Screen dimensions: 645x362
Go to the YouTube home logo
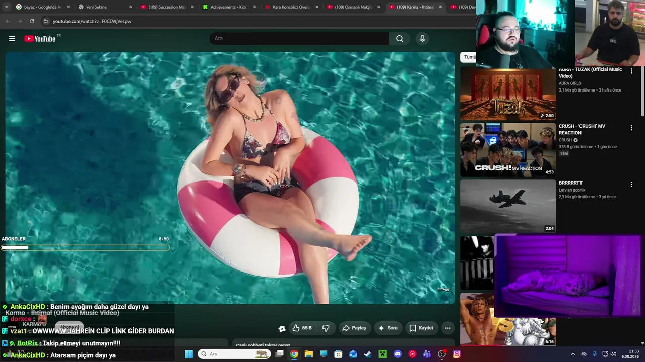point(40,39)
